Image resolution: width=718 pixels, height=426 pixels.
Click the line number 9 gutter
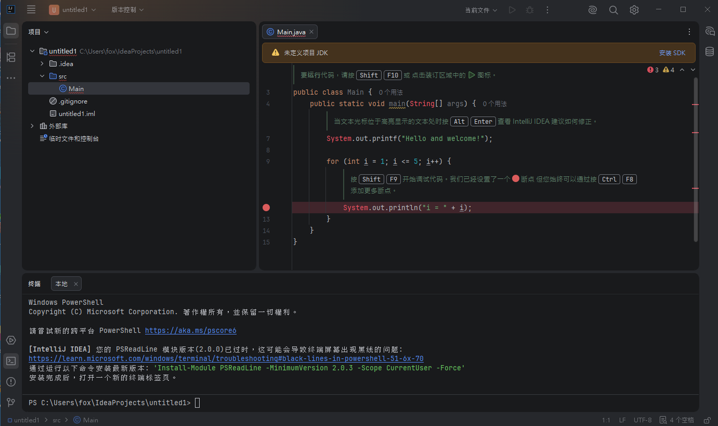268,162
